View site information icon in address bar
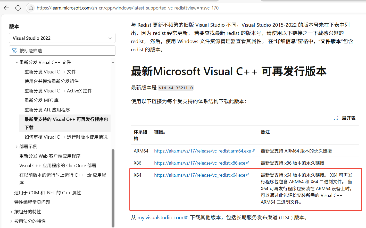The image size is (366, 228). (x=31, y=8)
